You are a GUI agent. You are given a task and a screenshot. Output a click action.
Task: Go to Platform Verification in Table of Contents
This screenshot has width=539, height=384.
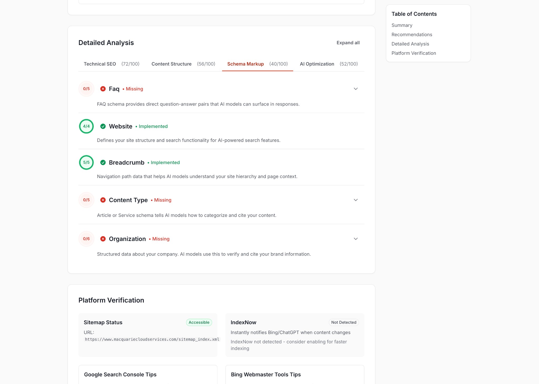tap(413, 53)
